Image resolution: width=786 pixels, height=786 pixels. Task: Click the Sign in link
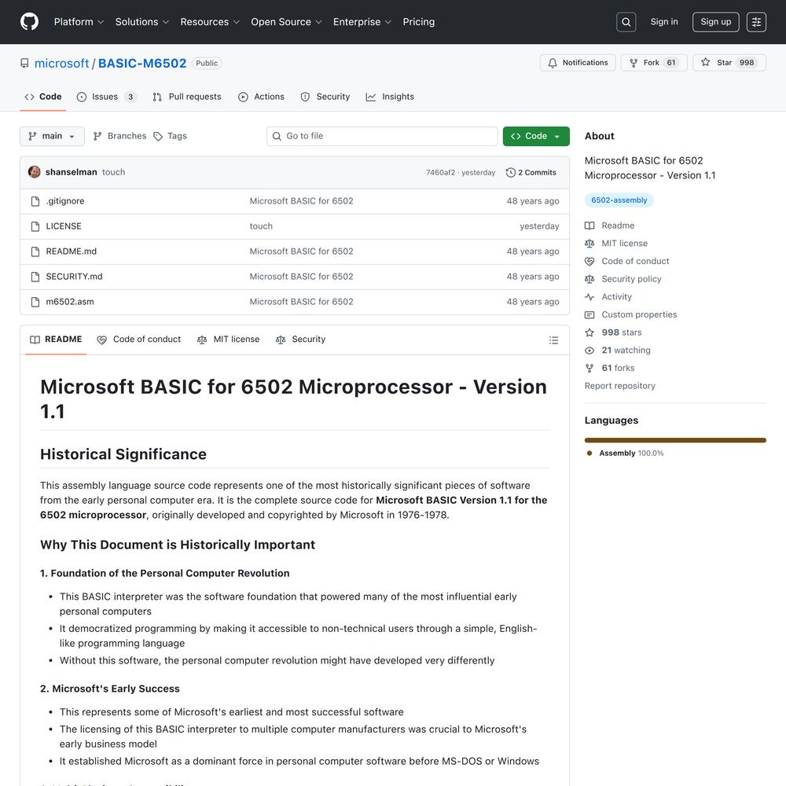[663, 21]
